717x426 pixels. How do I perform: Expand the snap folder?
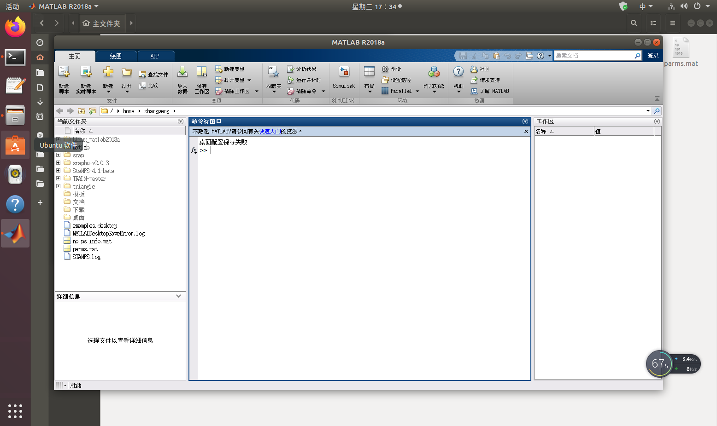click(x=59, y=155)
